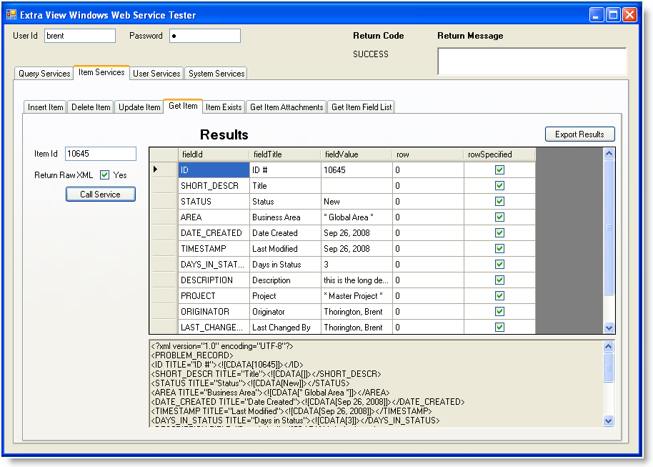Click the rowSpecified column header
Image resolution: width=653 pixels, height=467 pixels.
coord(499,154)
